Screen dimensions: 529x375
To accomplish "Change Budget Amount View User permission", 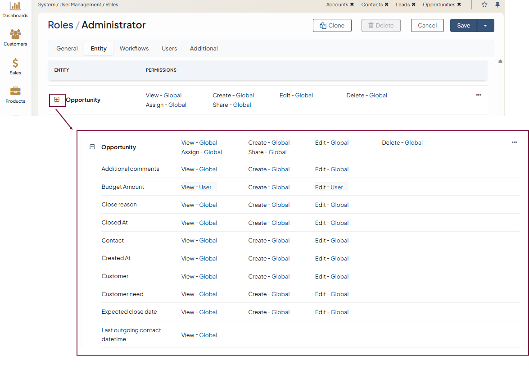I will point(205,187).
